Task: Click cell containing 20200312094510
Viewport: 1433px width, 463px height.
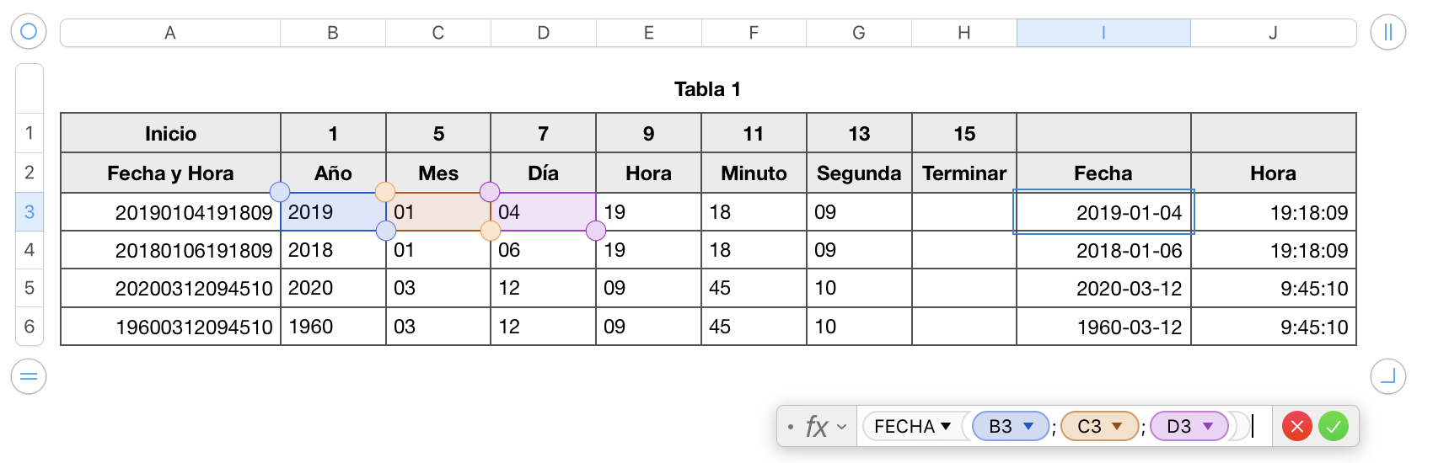Action: click(x=194, y=289)
